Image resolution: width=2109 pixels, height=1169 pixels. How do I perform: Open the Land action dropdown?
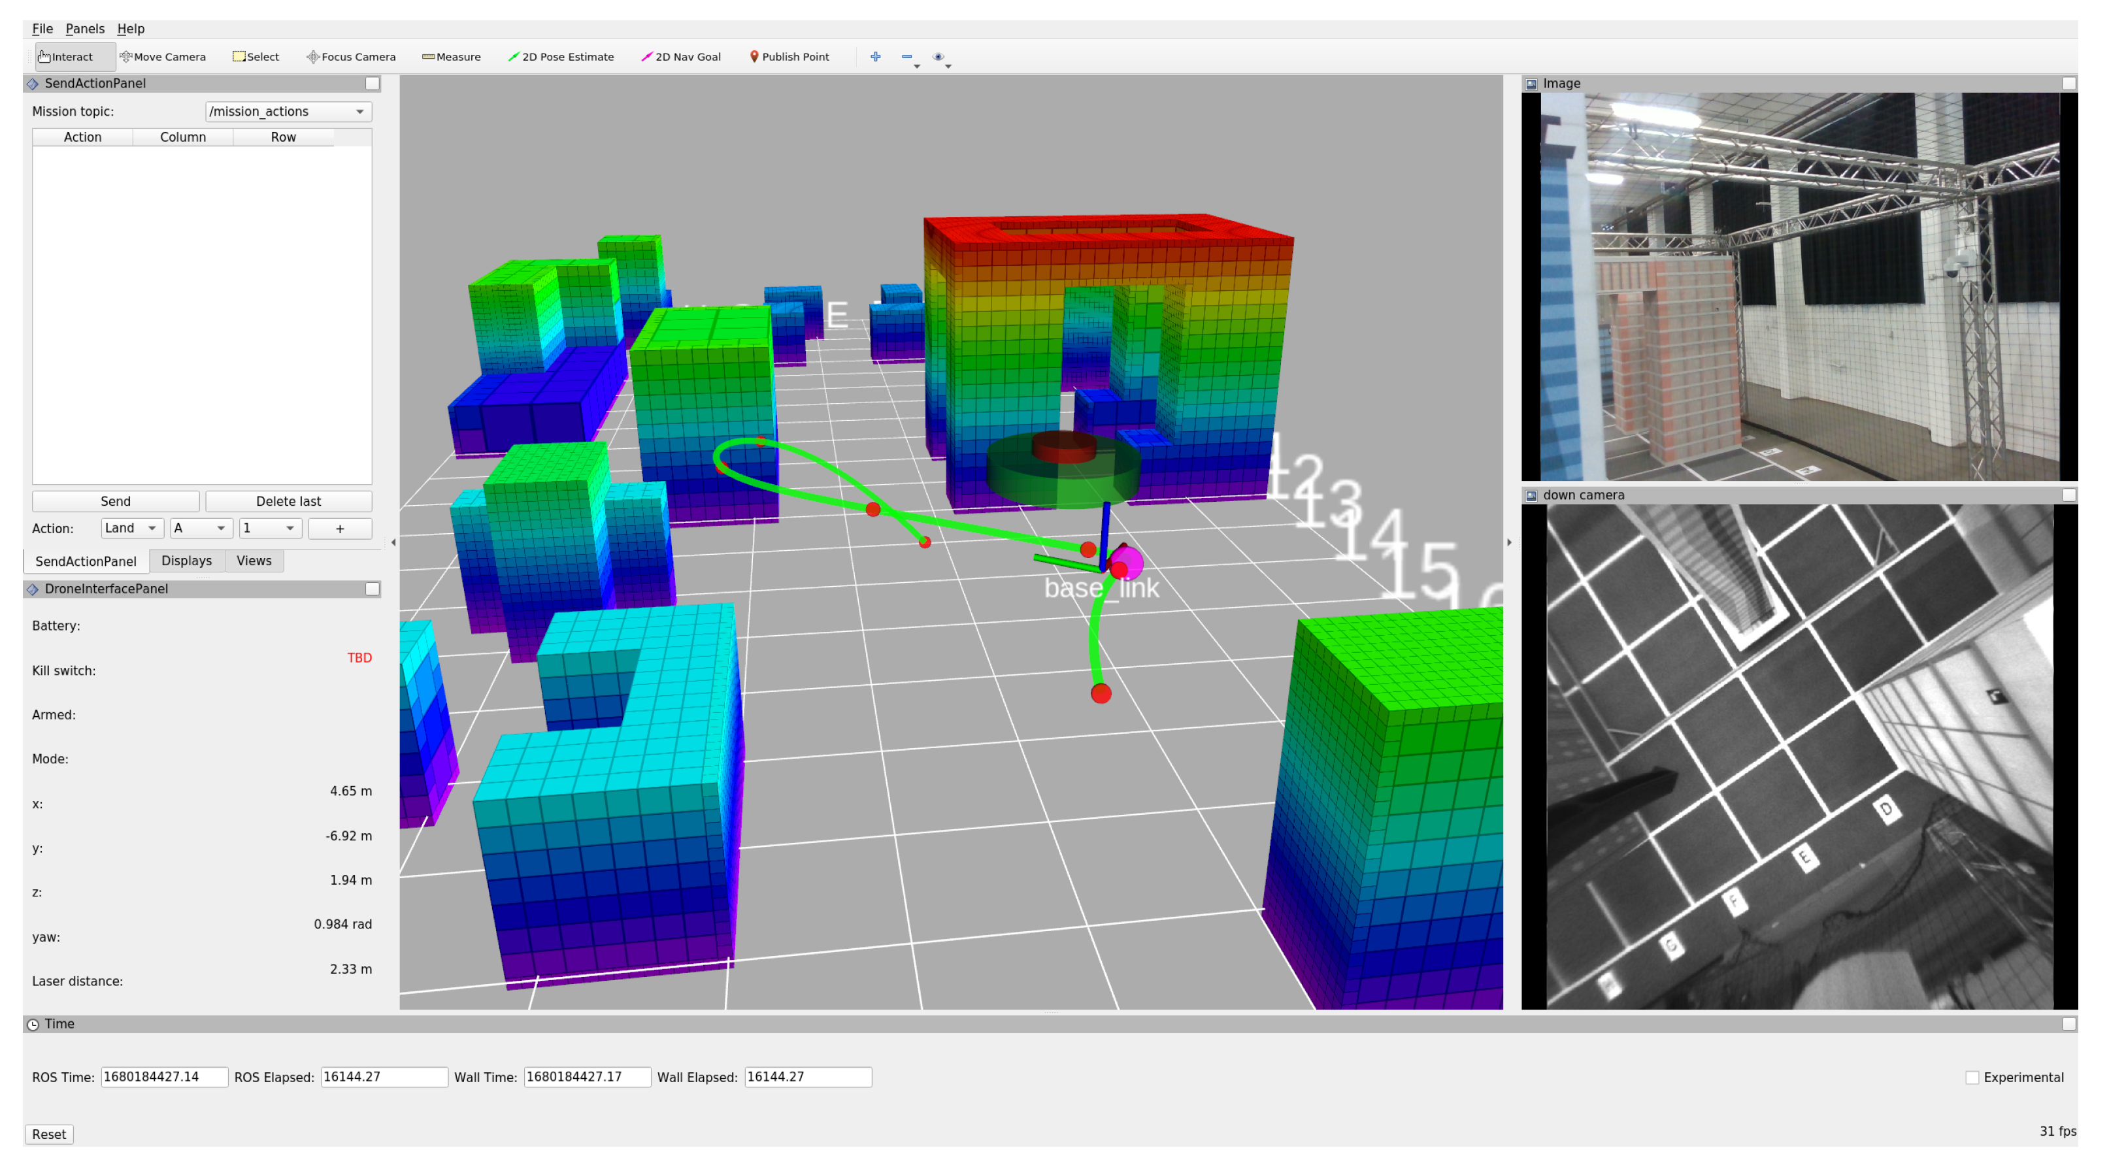(x=131, y=528)
